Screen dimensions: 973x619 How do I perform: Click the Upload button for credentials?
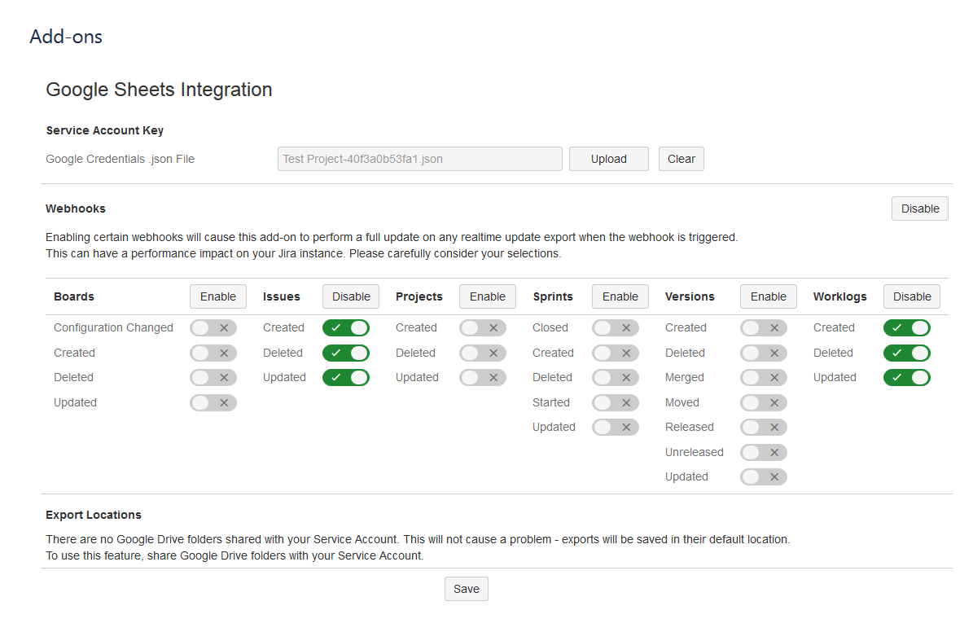point(608,159)
